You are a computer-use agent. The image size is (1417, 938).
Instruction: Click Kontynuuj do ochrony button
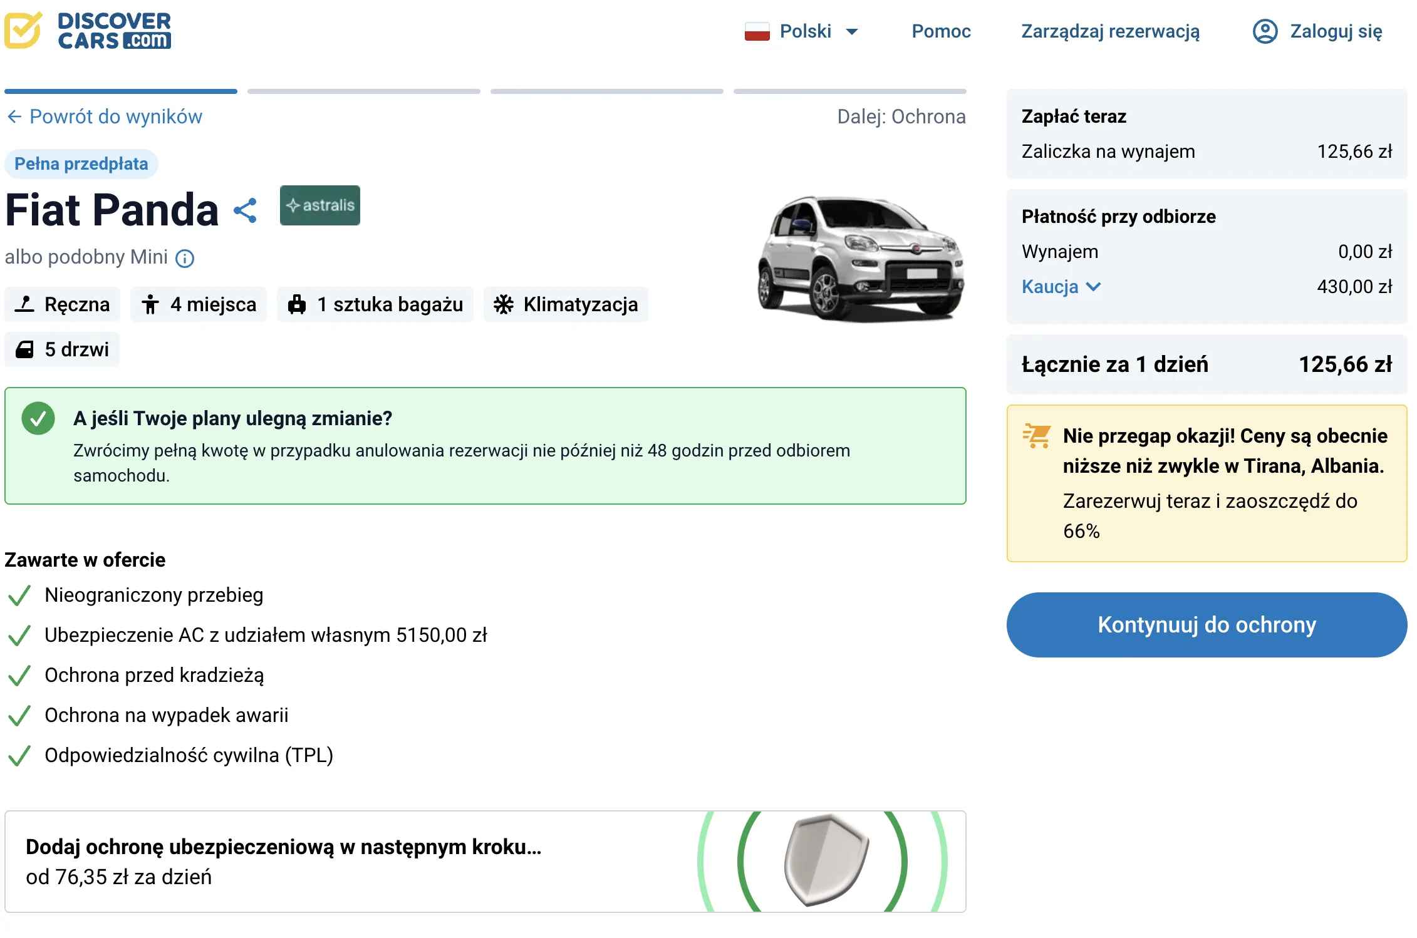1207,625
